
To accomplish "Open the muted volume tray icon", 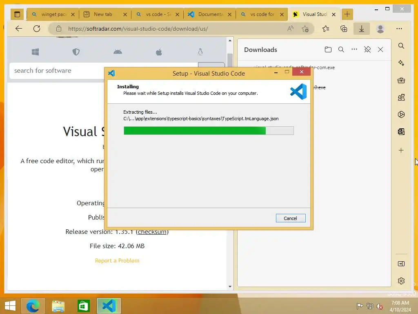I will pos(379,306).
